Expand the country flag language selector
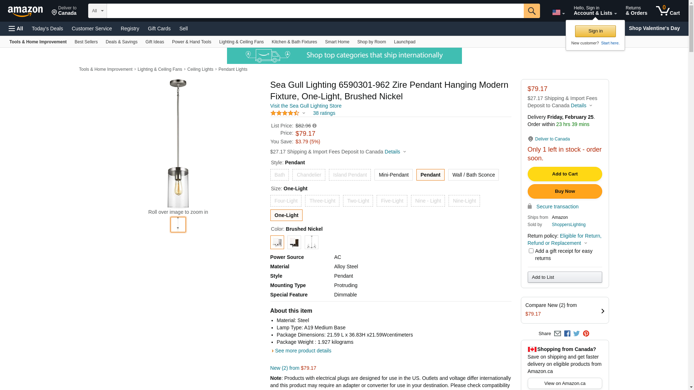 (x=558, y=13)
